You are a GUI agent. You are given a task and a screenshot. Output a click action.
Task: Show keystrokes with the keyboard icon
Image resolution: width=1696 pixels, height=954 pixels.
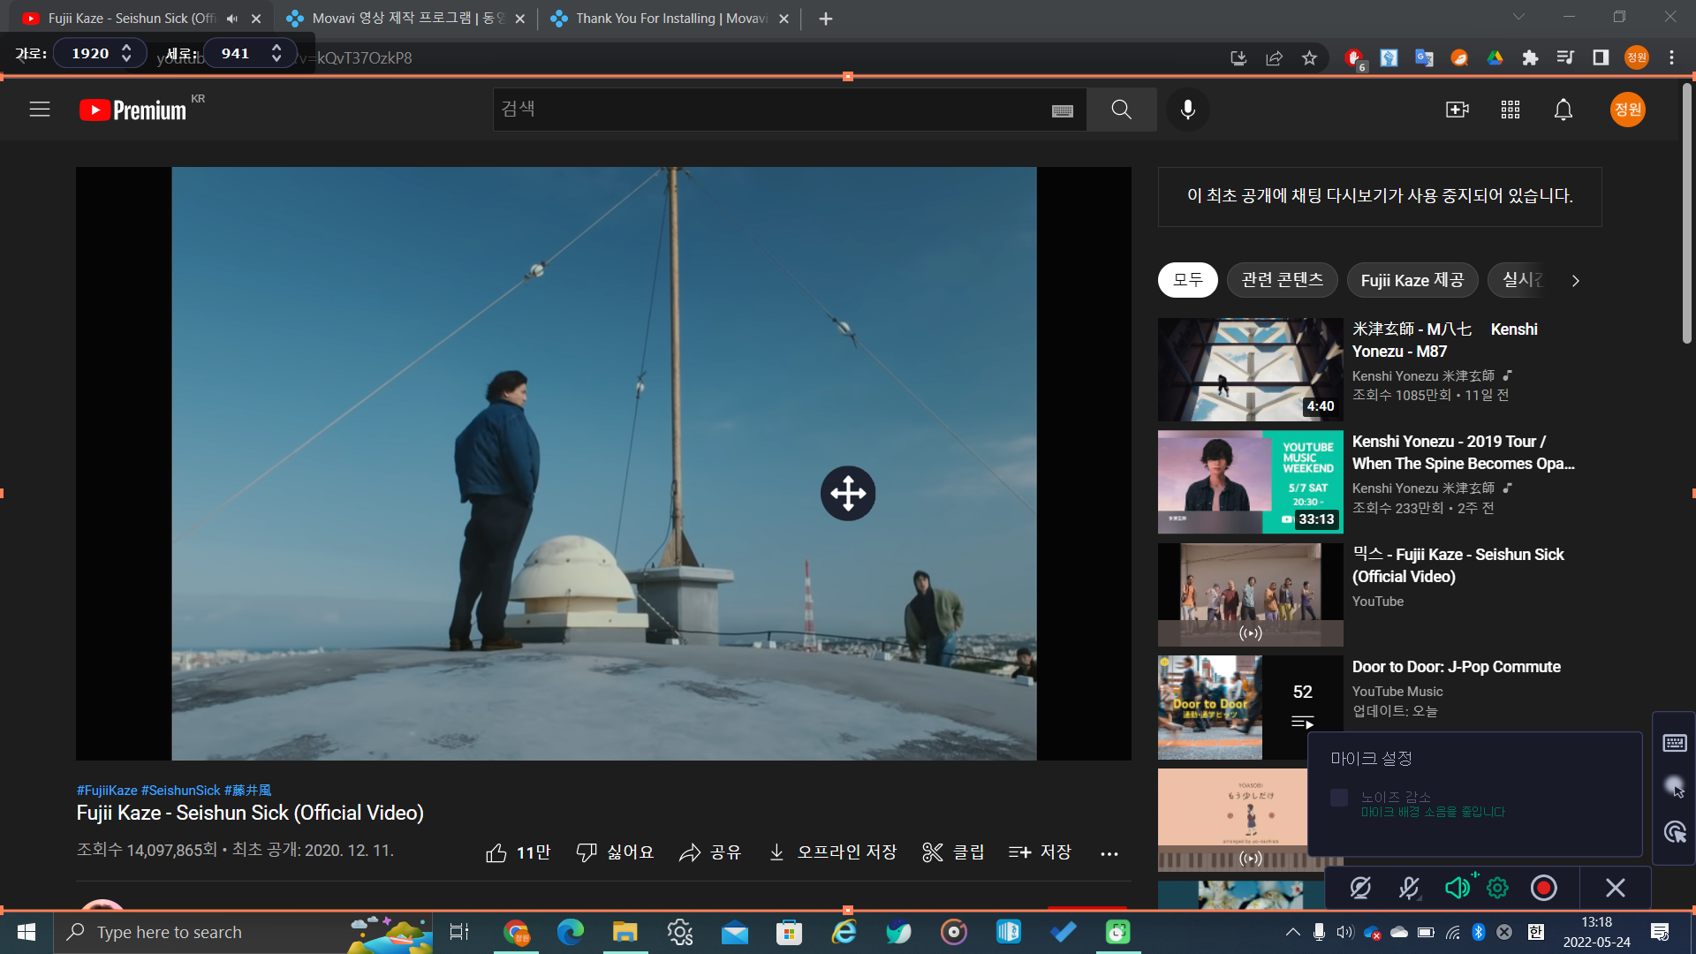tap(1674, 743)
